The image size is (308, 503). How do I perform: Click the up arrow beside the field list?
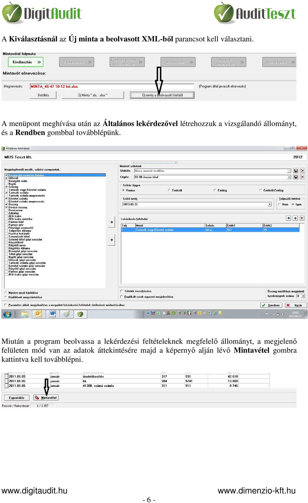click(112, 222)
